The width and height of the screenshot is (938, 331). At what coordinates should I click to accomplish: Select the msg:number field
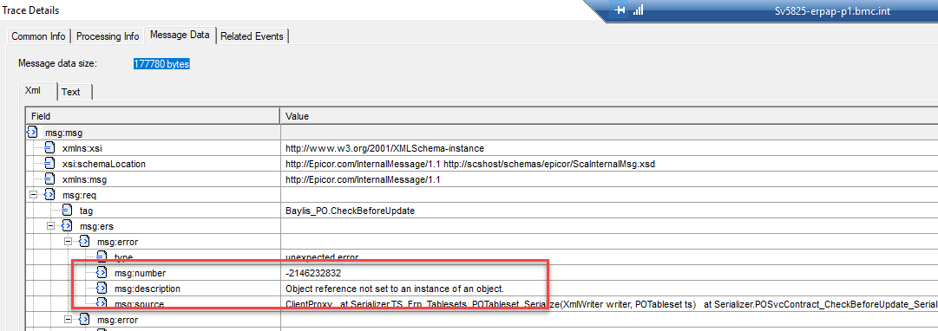(x=140, y=273)
